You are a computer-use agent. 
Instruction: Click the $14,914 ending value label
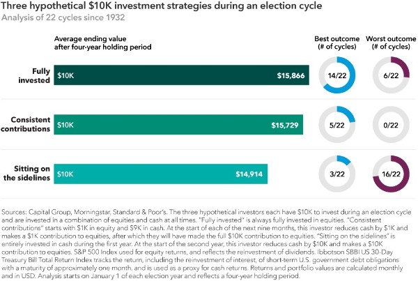pyautogui.click(x=249, y=174)
